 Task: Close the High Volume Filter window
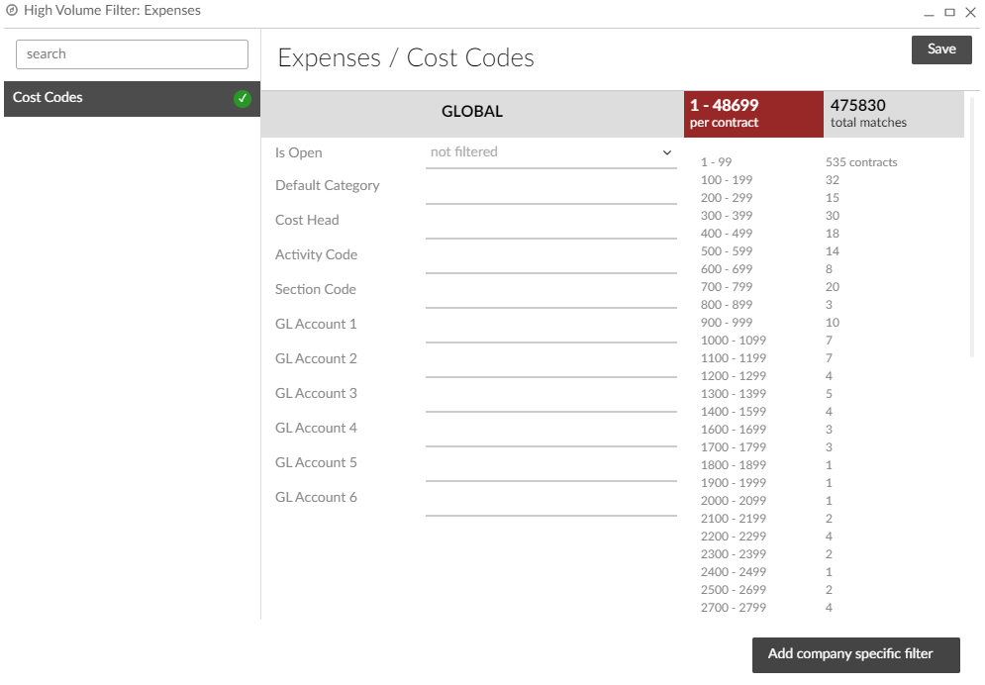click(970, 13)
